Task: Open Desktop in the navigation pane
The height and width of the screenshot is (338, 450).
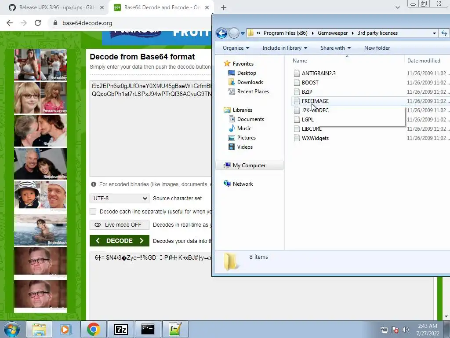Action: [x=246, y=73]
